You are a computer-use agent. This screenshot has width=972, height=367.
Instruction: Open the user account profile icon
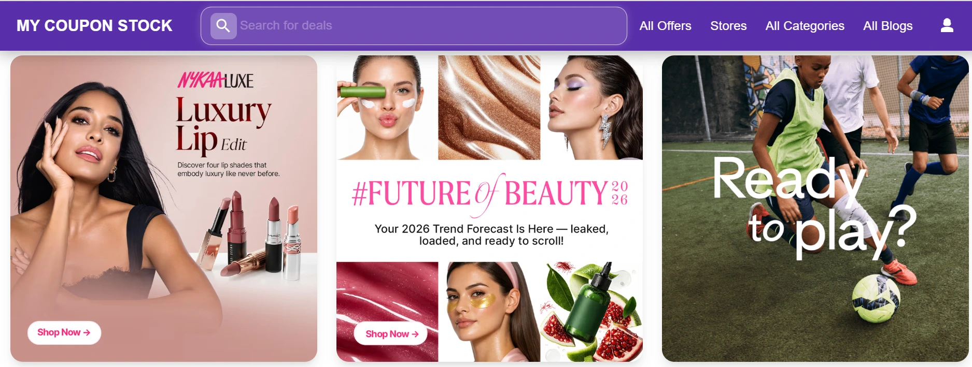tap(947, 25)
